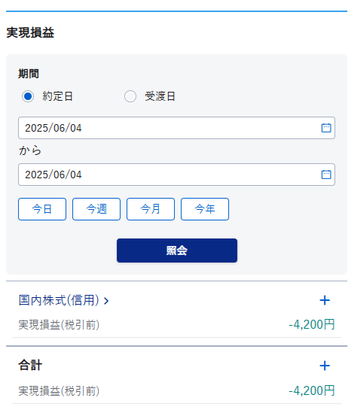Set period to 今年

pyautogui.click(x=205, y=209)
